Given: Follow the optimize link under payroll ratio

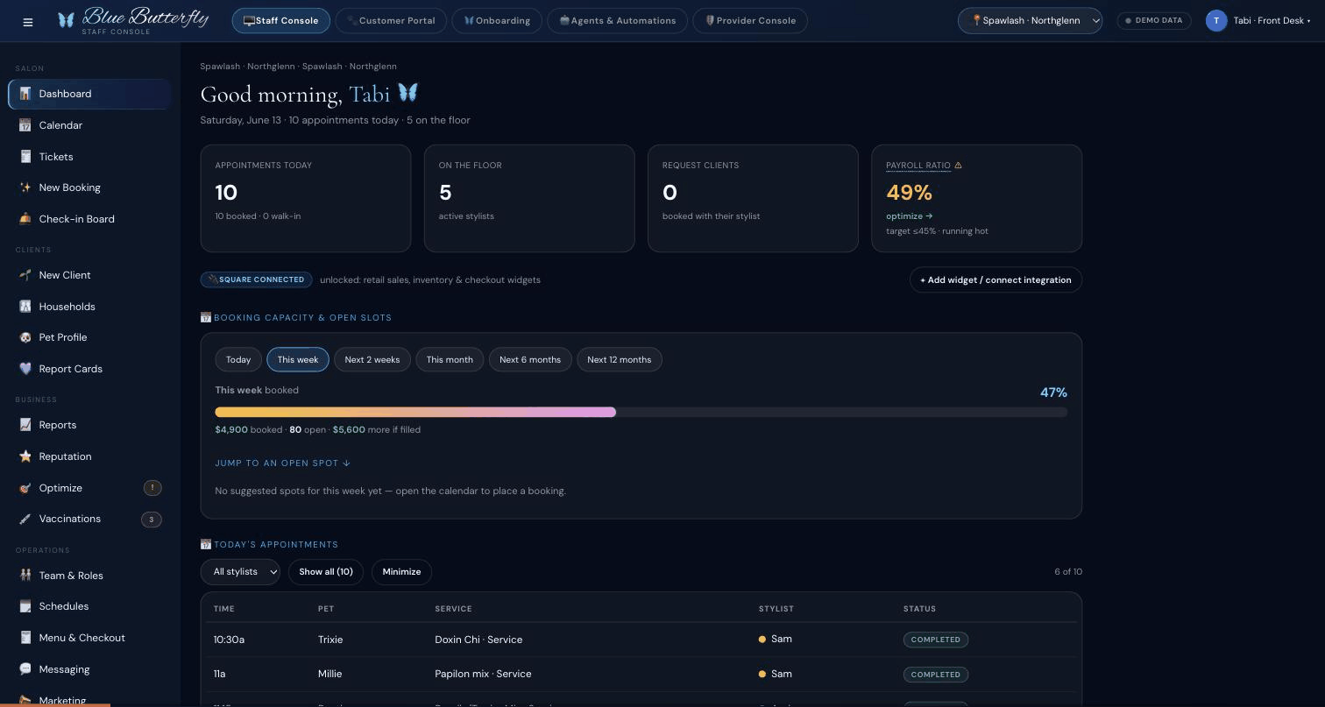Looking at the screenshot, I should coord(910,216).
